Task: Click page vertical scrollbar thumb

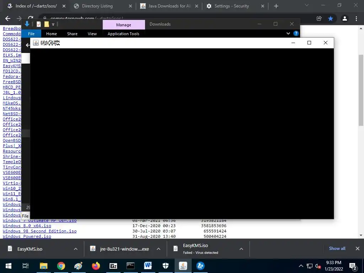Action: pos(361,90)
